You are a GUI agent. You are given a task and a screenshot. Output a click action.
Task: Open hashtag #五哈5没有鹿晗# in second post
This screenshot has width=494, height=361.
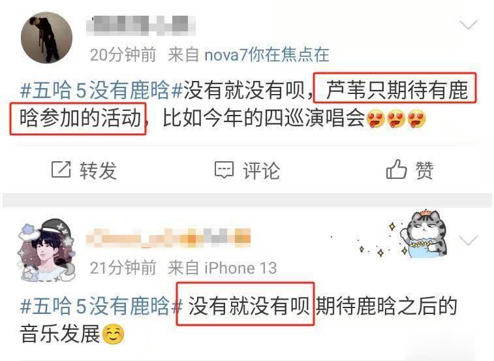tap(101, 306)
